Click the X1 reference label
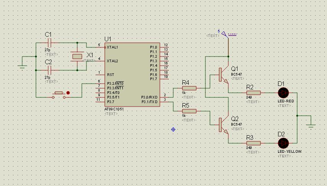Screen dimensions: 327x186 coord(90,55)
